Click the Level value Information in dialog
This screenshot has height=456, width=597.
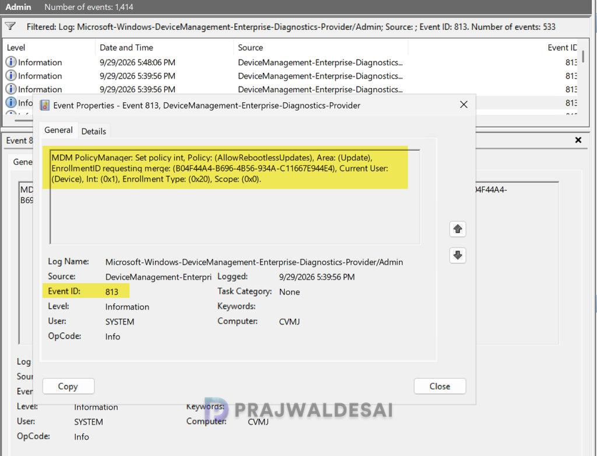(x=127, y=307)
